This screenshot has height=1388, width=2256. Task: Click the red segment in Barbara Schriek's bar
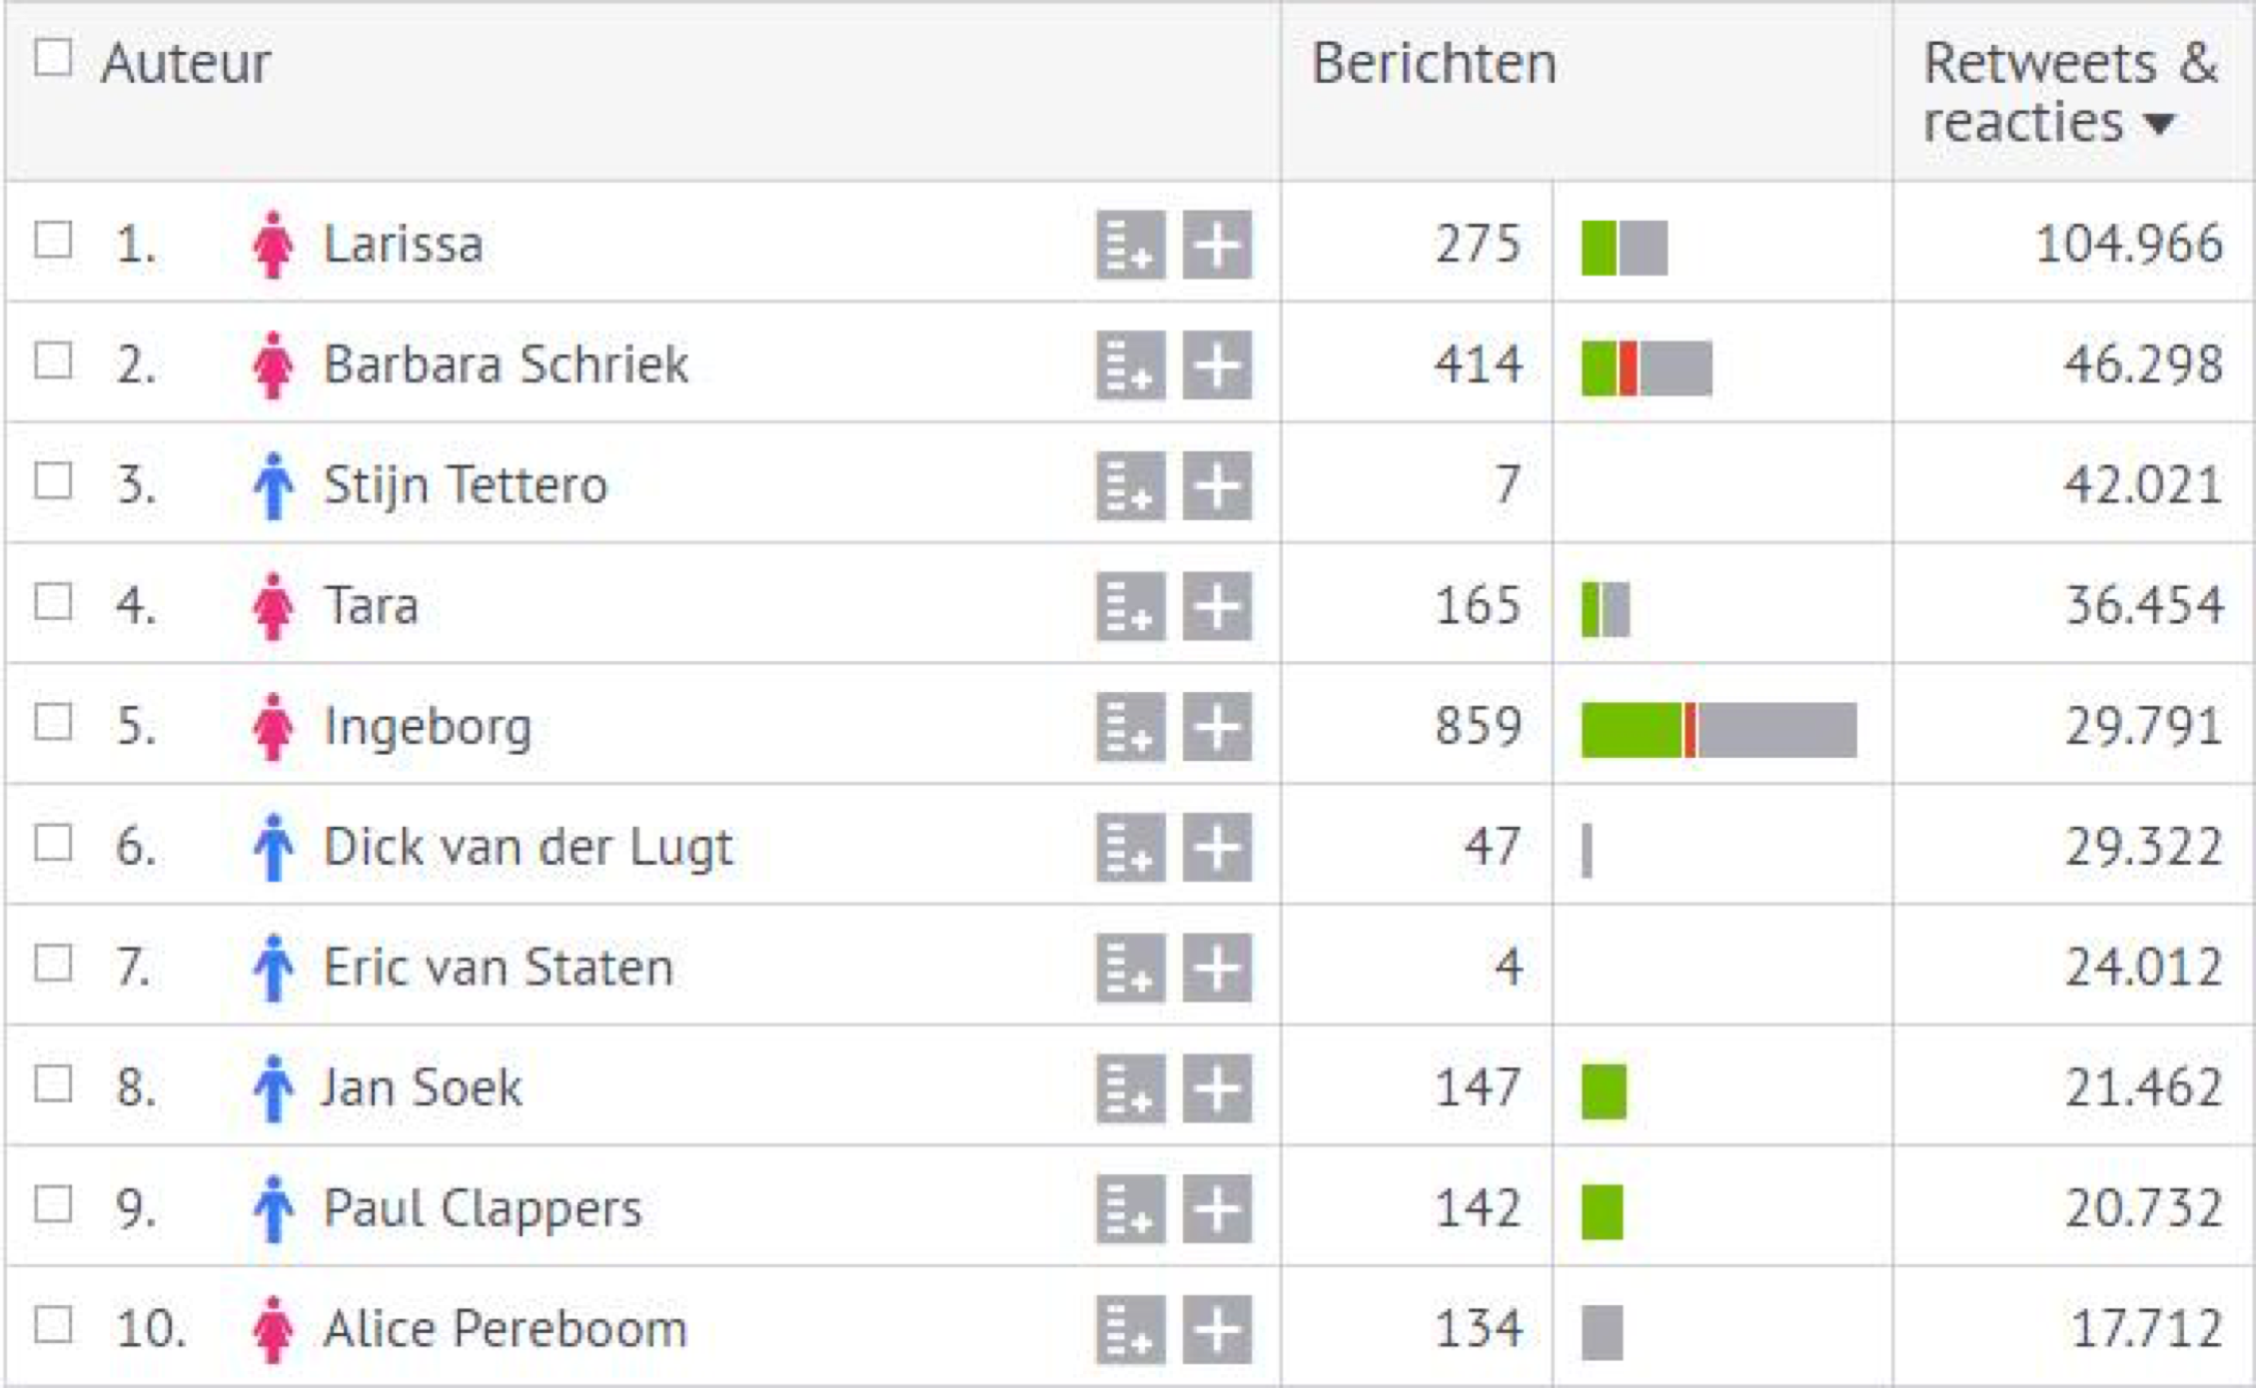pyautogui.click(x=1628, y=368)
